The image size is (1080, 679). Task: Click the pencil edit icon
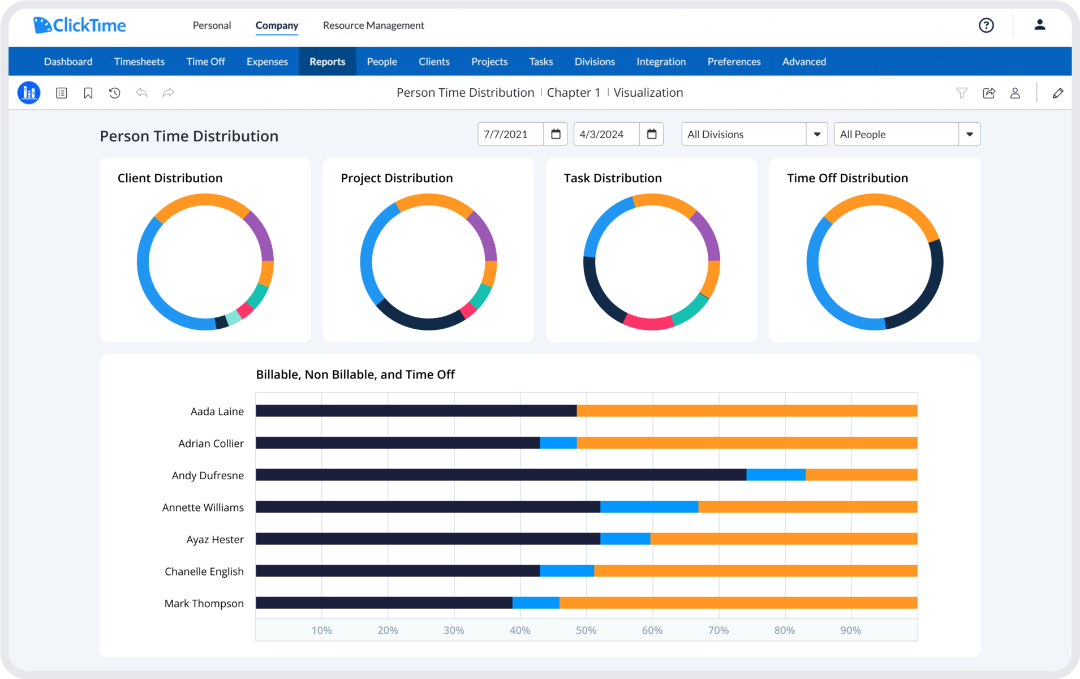point(1058,93)
